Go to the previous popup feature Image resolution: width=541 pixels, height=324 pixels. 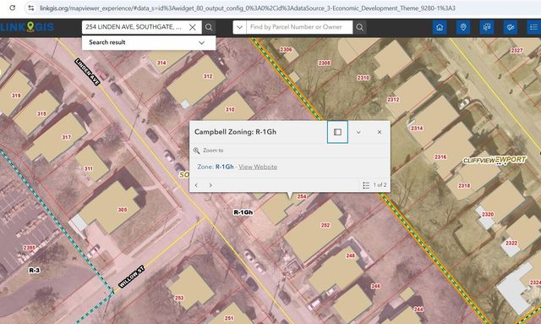click(x=196, y=185)
